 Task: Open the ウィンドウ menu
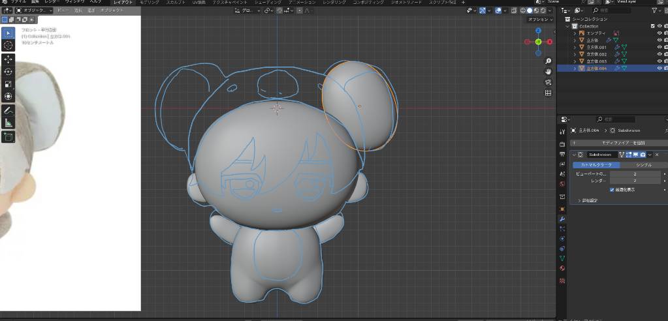(x=74, y=3)
